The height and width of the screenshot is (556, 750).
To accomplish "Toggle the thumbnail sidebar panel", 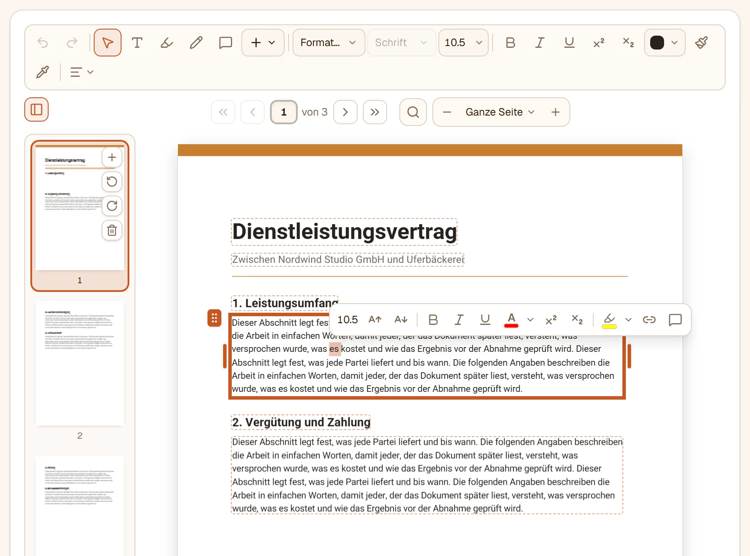I will 36,109.
